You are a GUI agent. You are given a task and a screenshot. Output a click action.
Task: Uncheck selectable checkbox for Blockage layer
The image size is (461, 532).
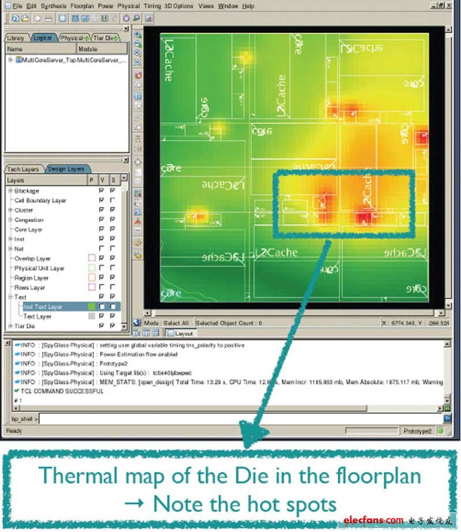[112, 191]
